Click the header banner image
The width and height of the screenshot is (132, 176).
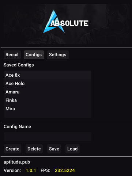point(67,24)
